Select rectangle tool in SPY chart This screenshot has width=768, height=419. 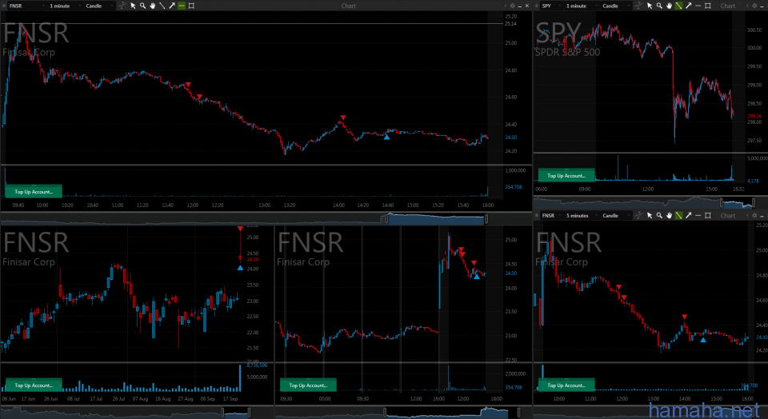pos(708,6)
